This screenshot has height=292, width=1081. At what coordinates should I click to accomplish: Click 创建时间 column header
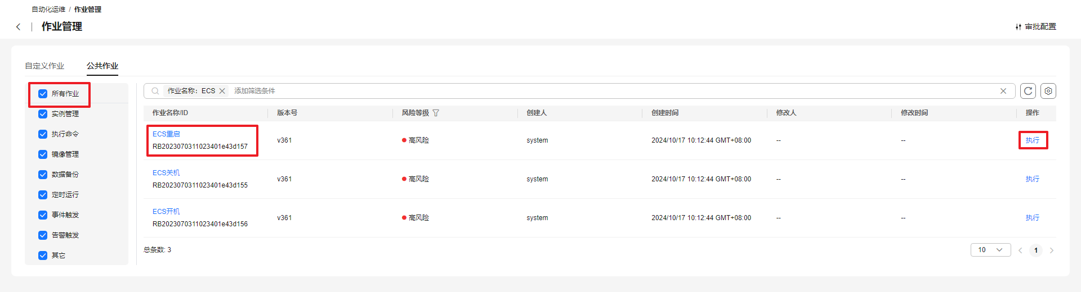[665, 113]
